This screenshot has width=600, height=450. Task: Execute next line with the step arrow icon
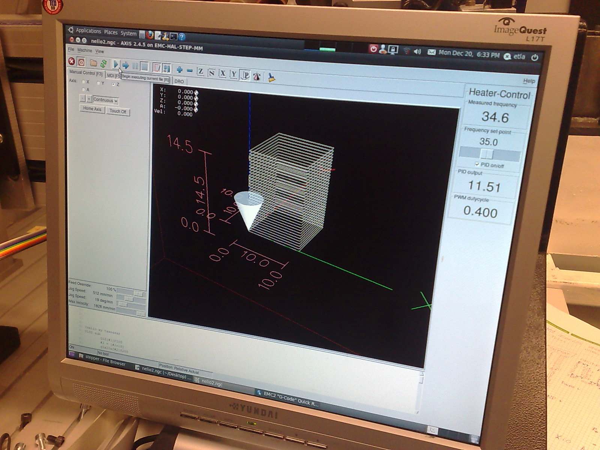click(x=126, y=66)
